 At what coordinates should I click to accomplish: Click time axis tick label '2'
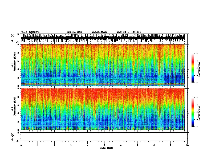[x=54, y=145]
